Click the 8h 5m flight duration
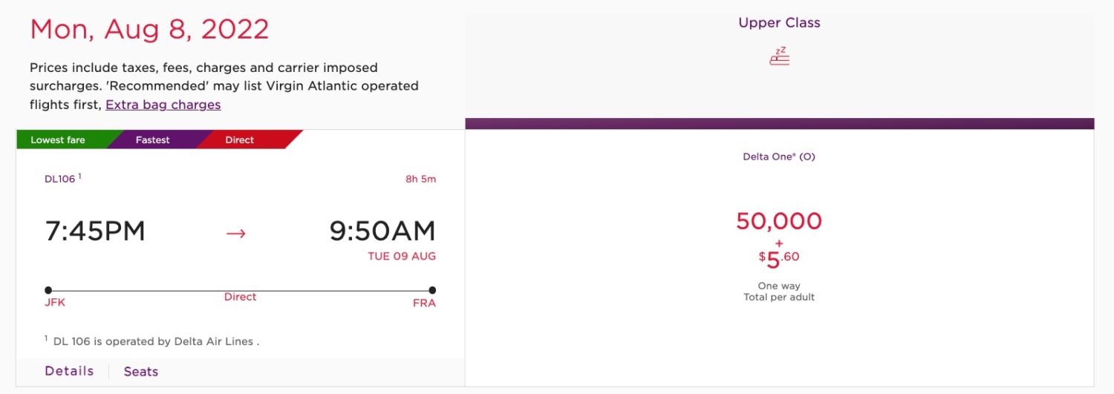The height and width of the screenshot is (394, 1114). (x=420, y=179)
